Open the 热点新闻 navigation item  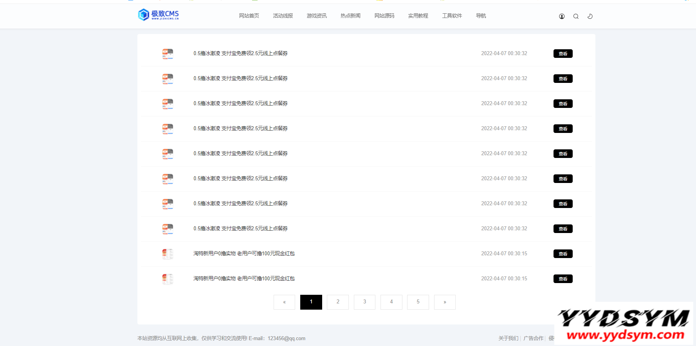(350, 16)
